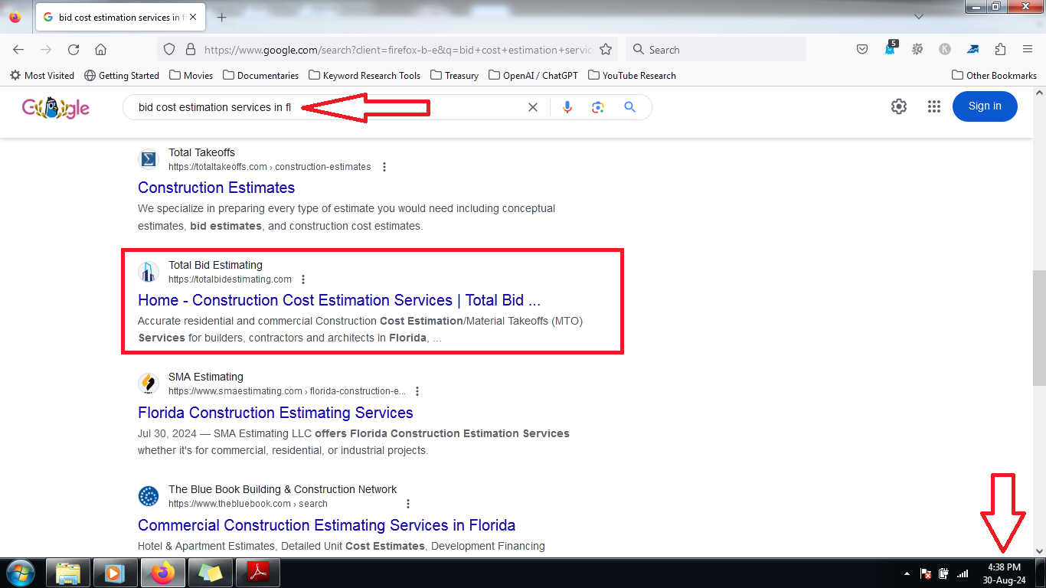Open Google Lens image search icon
Image resolution: width=1046 pixels, height=588 pixels.
598,107
